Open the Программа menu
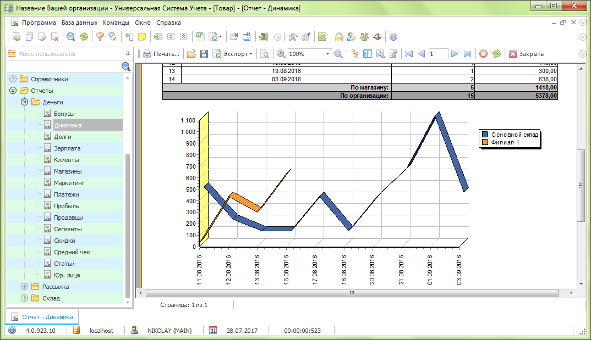The width and height of the screenshot is (591, 340). click(39, 23)
